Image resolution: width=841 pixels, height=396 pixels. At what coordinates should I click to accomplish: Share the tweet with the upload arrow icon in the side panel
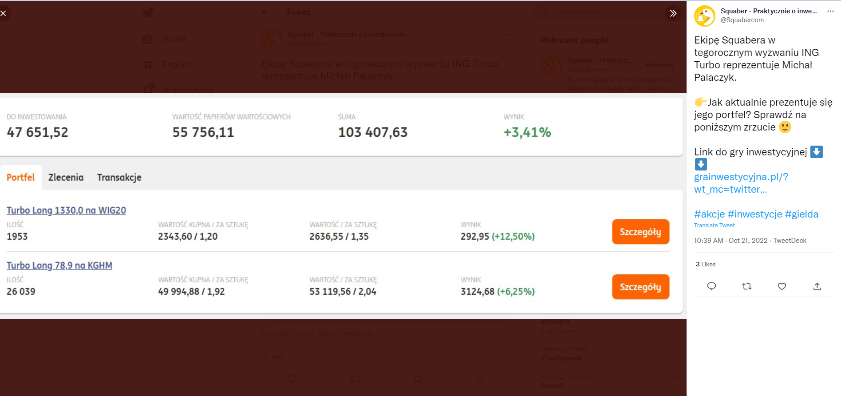coord(817,286)
